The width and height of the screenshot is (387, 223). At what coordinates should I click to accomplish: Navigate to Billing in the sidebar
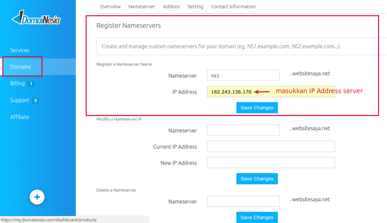(17, 83)
